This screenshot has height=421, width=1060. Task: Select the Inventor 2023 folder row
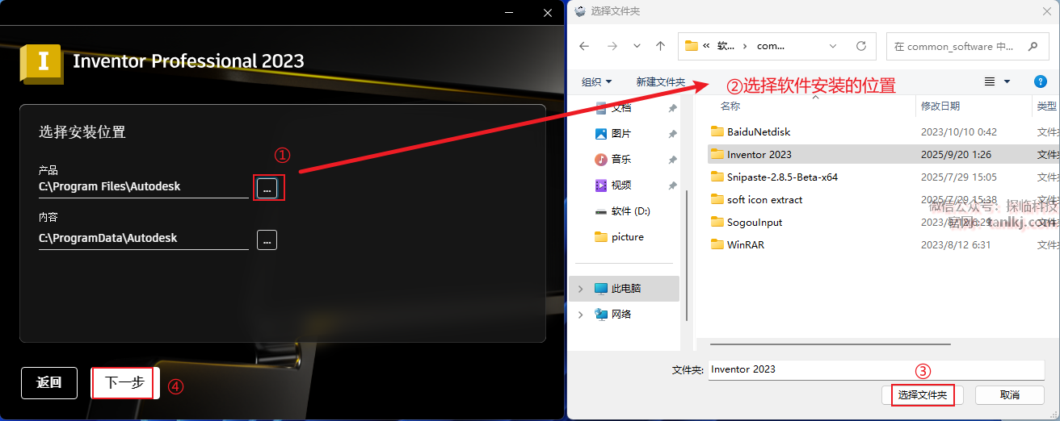point(884,154)
